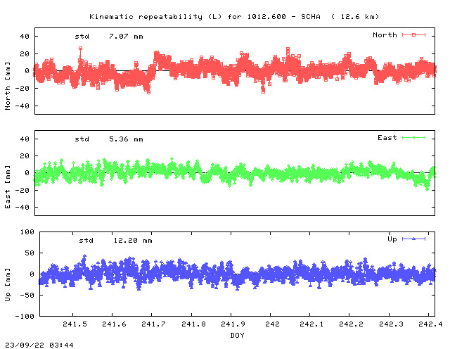Image resolution: width=450 pixels, height=349 pixels.
Task: Click the x-axis tick label 242.2
Action: click(351, 324)
